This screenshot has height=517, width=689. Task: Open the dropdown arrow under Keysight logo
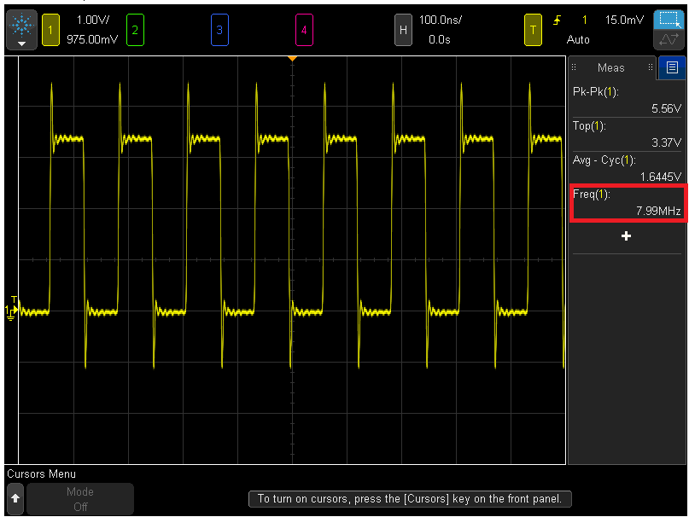(x=21, y=44)
